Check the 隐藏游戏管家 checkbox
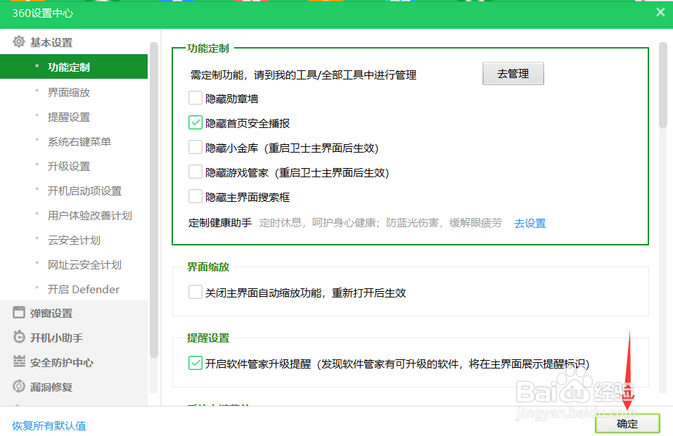Viewport: 673px width, 436px height. click(x=196, y=172)
